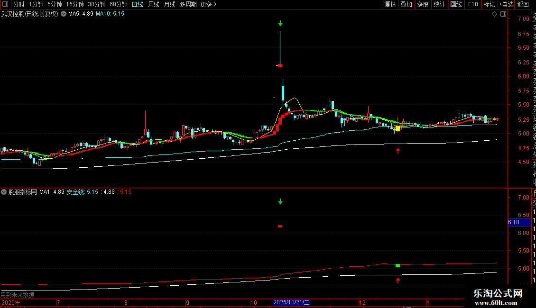Select the 周线 weekly period
This screenshot has width=536, height=308.
(154, 4)
